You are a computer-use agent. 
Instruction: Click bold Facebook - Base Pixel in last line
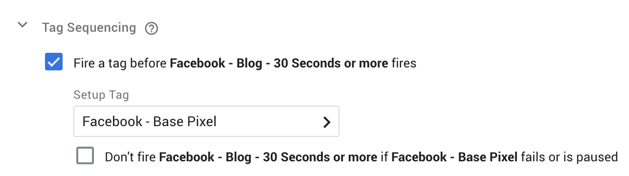tap(454, 157)
